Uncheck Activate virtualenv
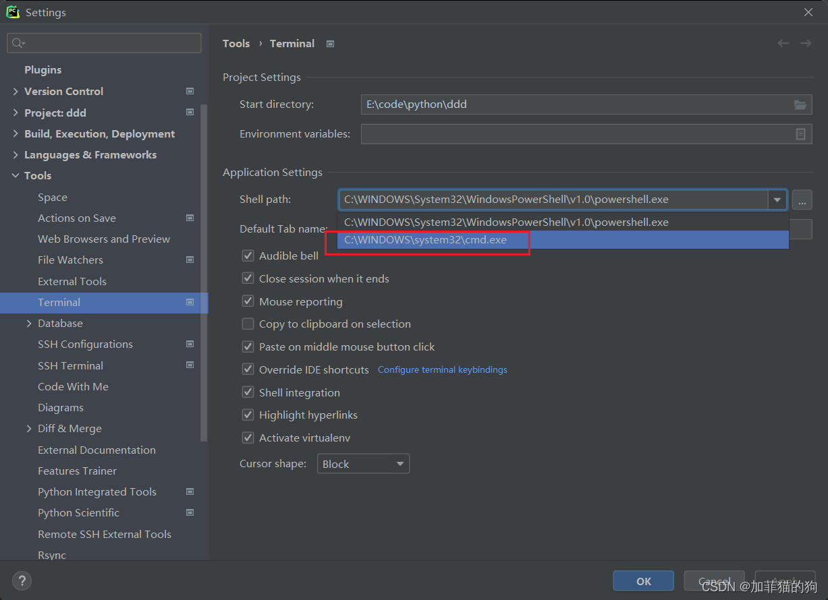 [248, 438]
